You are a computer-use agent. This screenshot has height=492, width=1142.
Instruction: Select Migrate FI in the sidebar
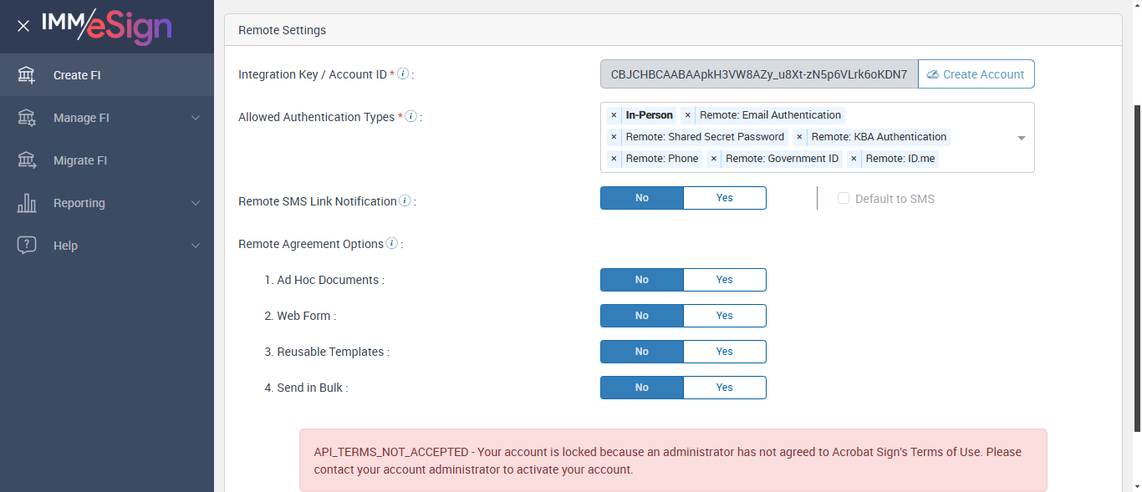coord(80,160)
